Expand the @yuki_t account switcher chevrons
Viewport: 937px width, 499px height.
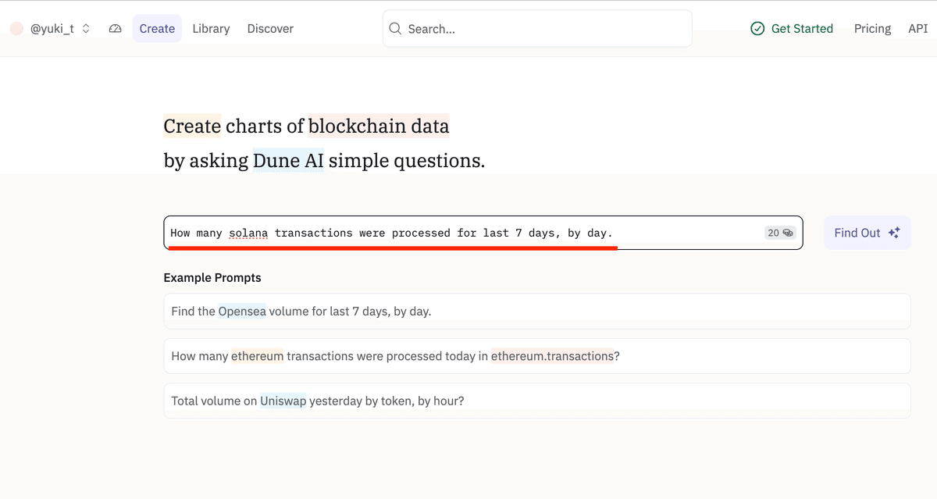(86, 28)
